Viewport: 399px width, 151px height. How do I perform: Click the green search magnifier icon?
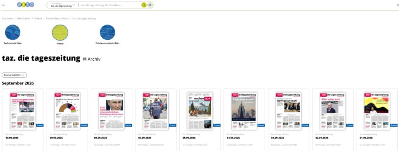click(144, 5)
